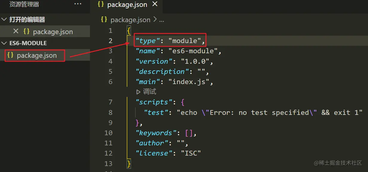Click the breadcrumb JSON braces icon
Screen dimensions: 368x172
pyautogui.click(x=104, y=19)
